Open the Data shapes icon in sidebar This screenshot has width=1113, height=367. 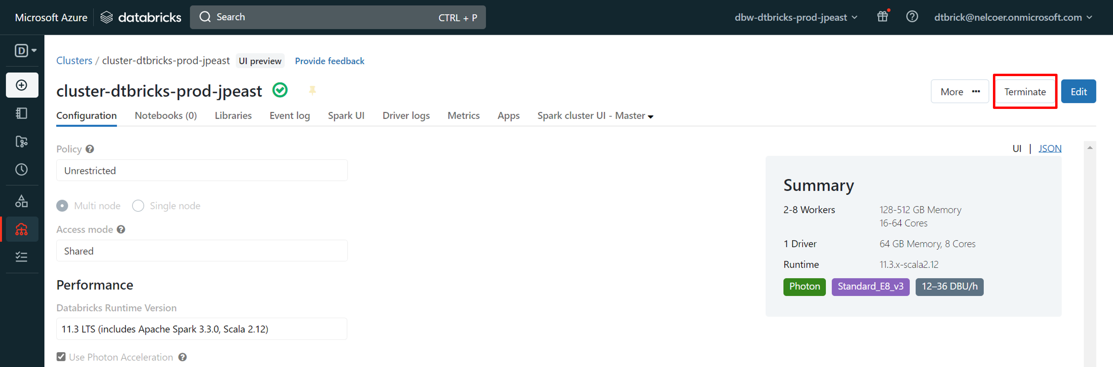click(x=22, y=201)
